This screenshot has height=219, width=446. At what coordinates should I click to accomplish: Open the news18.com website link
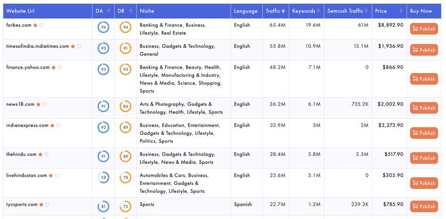(x=20, y=104)
